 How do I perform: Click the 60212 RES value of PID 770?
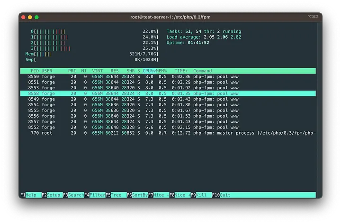[112, 133]
